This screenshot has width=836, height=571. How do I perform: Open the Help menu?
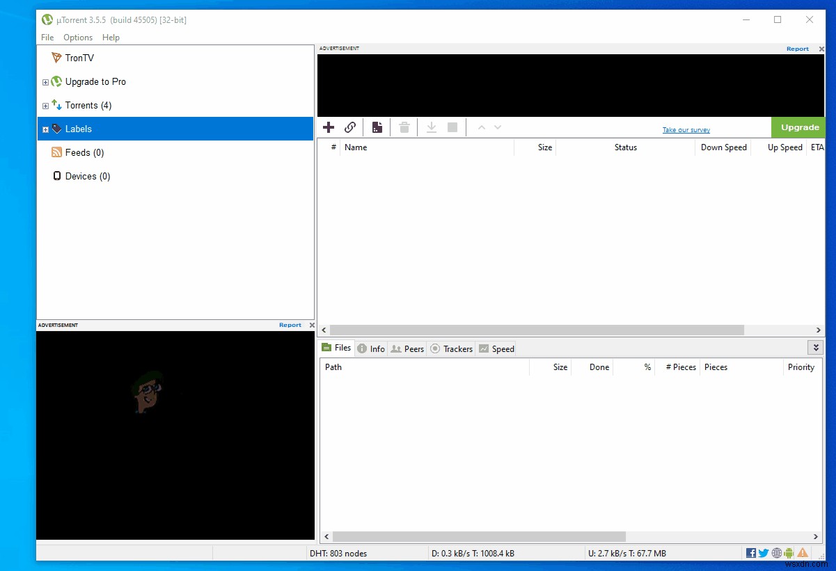click(111, 38)
